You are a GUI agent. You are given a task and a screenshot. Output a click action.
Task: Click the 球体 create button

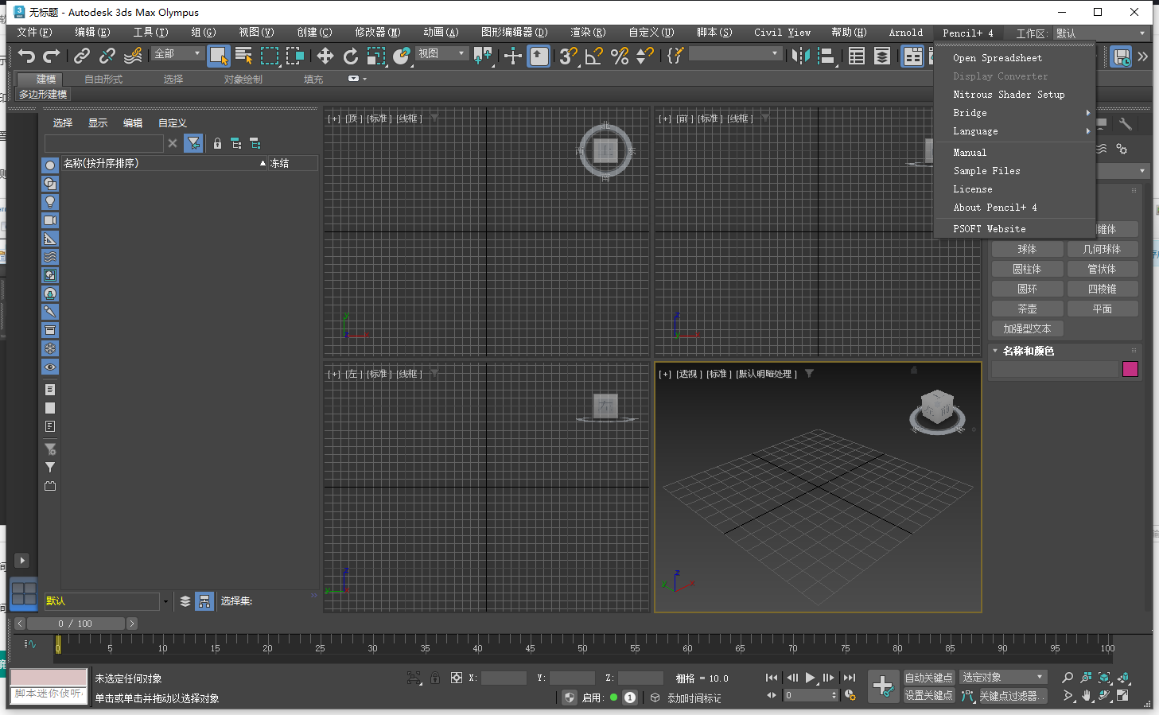pos(1027,250)
